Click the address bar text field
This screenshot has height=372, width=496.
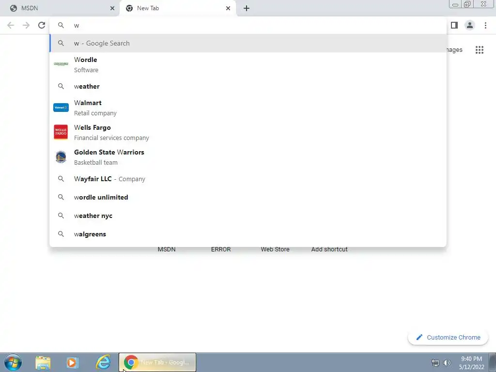pyautogui.click(x=248, y=25)
